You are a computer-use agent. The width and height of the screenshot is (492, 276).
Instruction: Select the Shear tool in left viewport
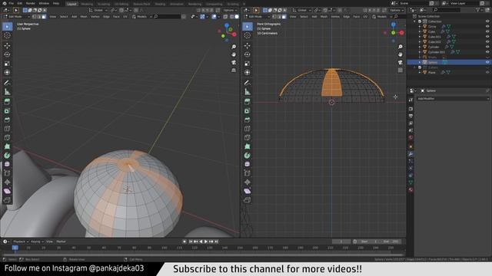coord(7,191)
